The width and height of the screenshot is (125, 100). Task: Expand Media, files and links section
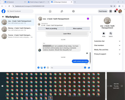[x=107, y=50]
